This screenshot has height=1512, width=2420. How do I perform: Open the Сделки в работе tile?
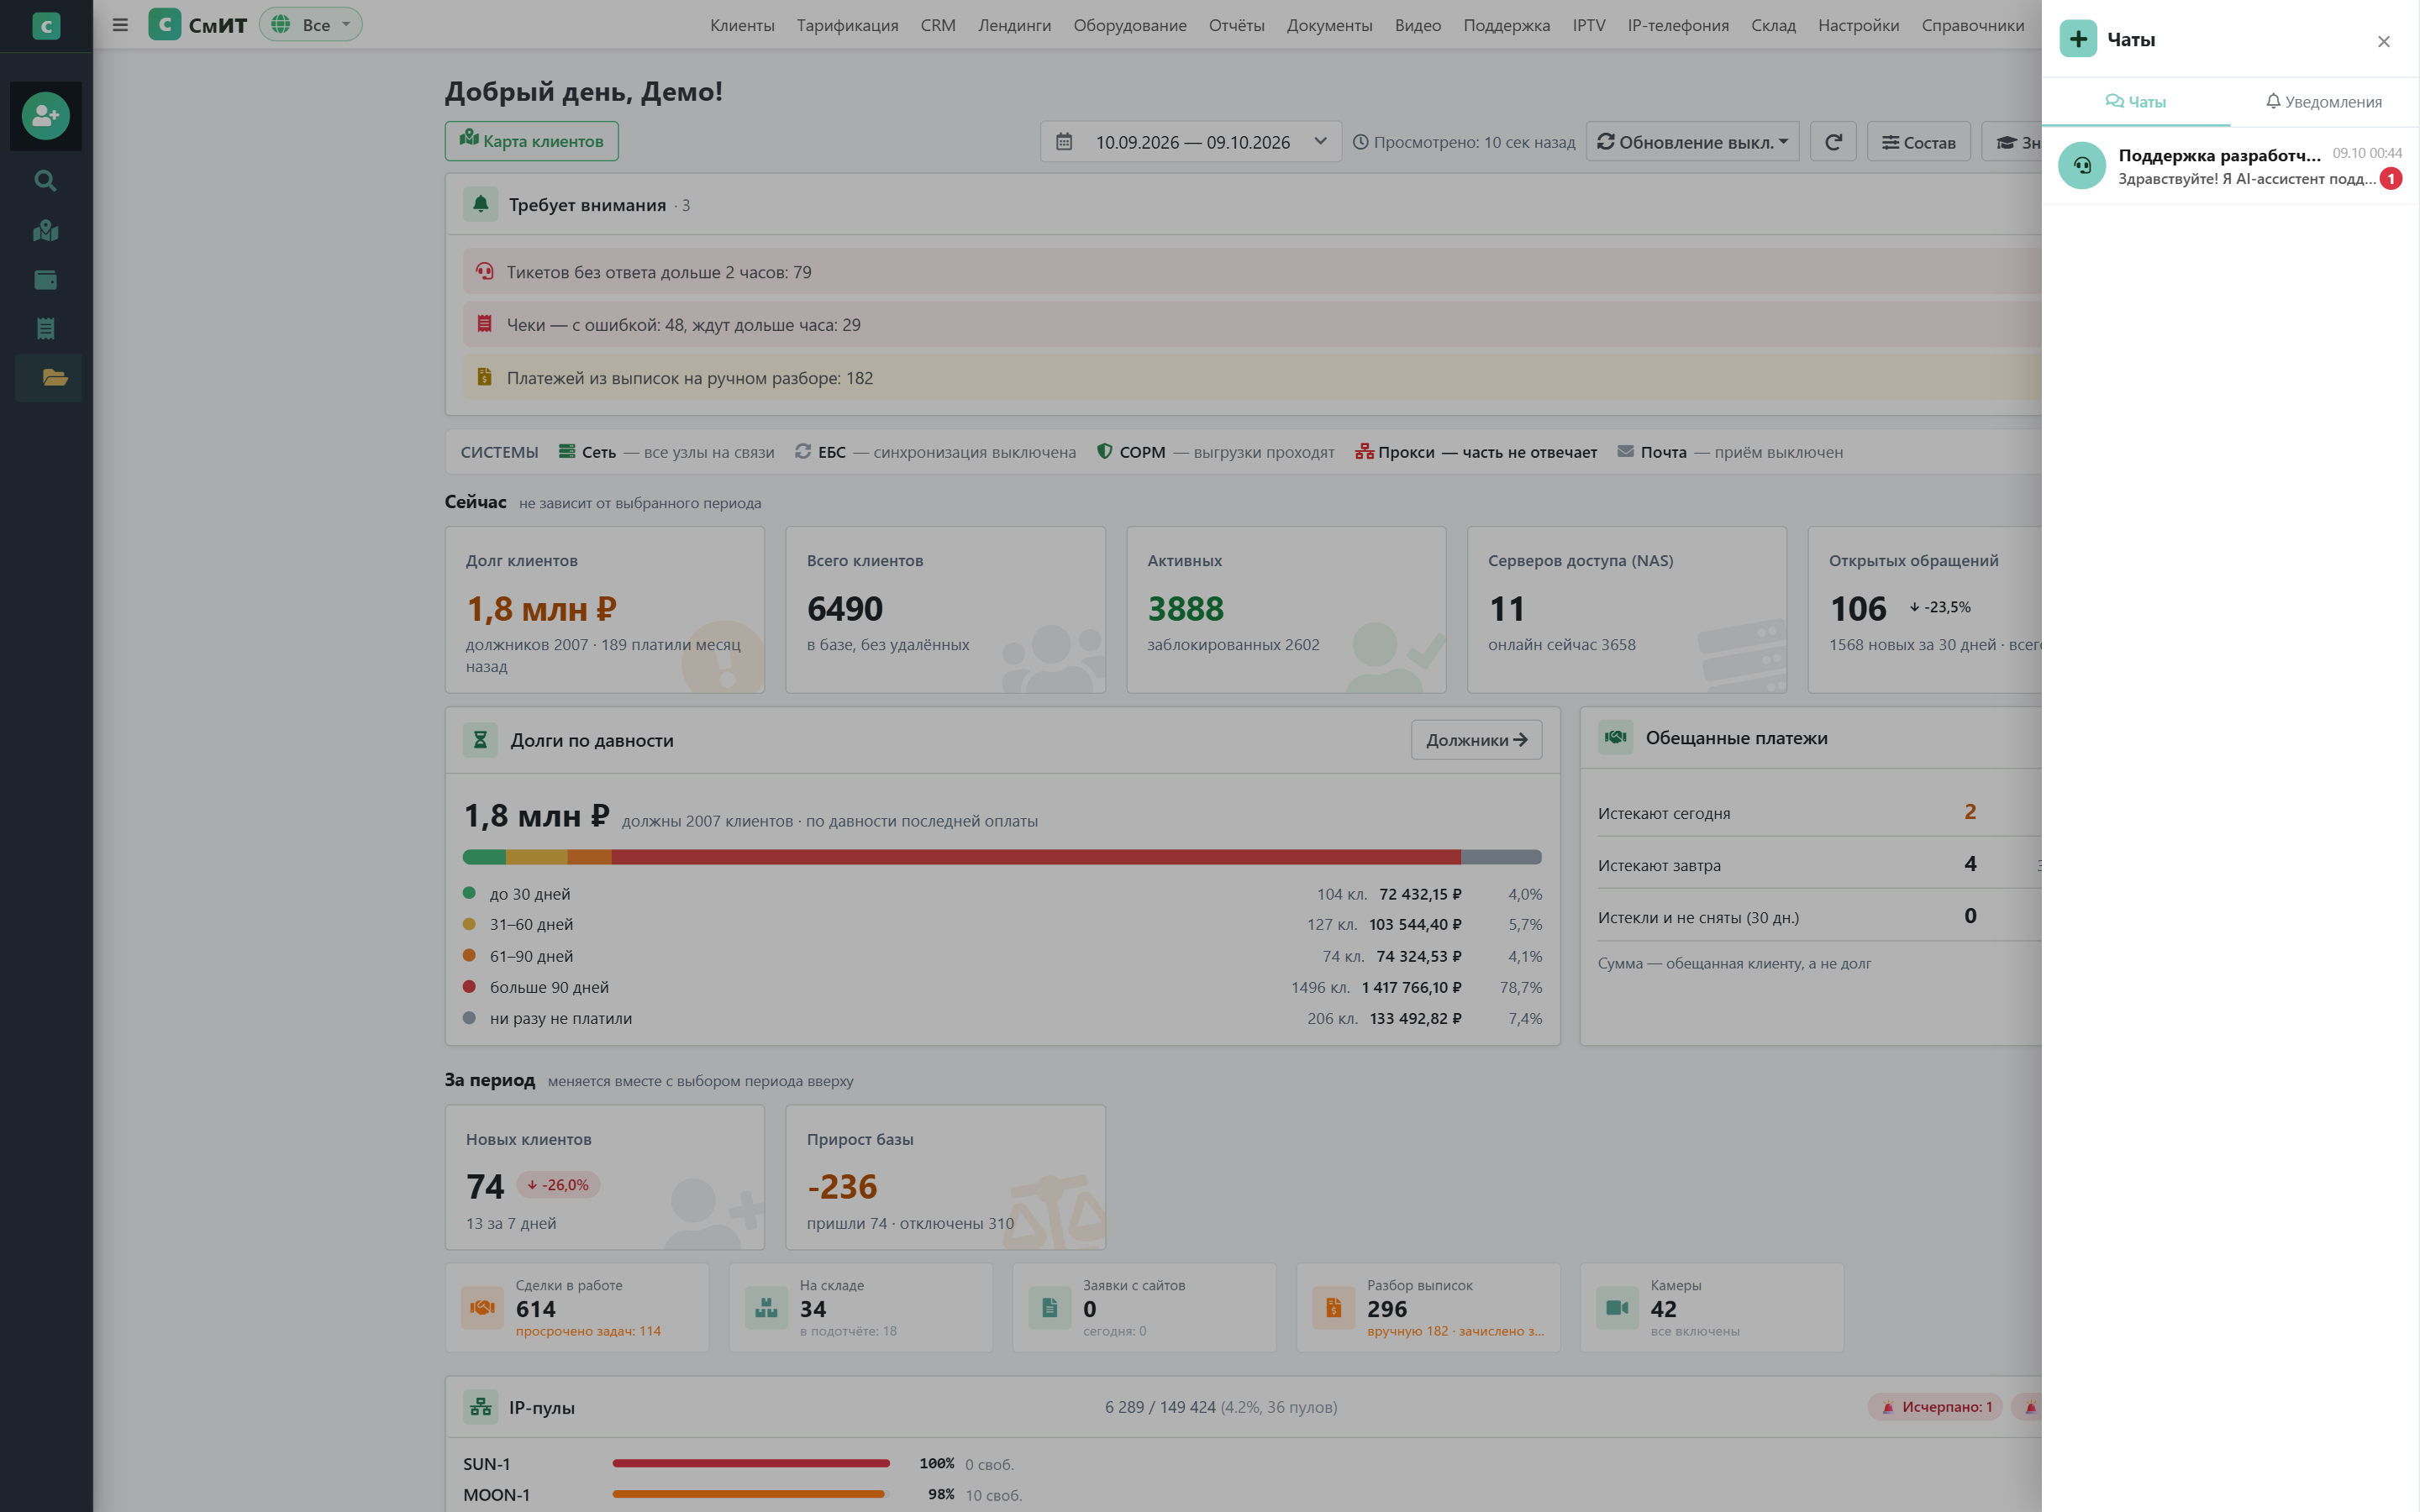[577, 1308]
